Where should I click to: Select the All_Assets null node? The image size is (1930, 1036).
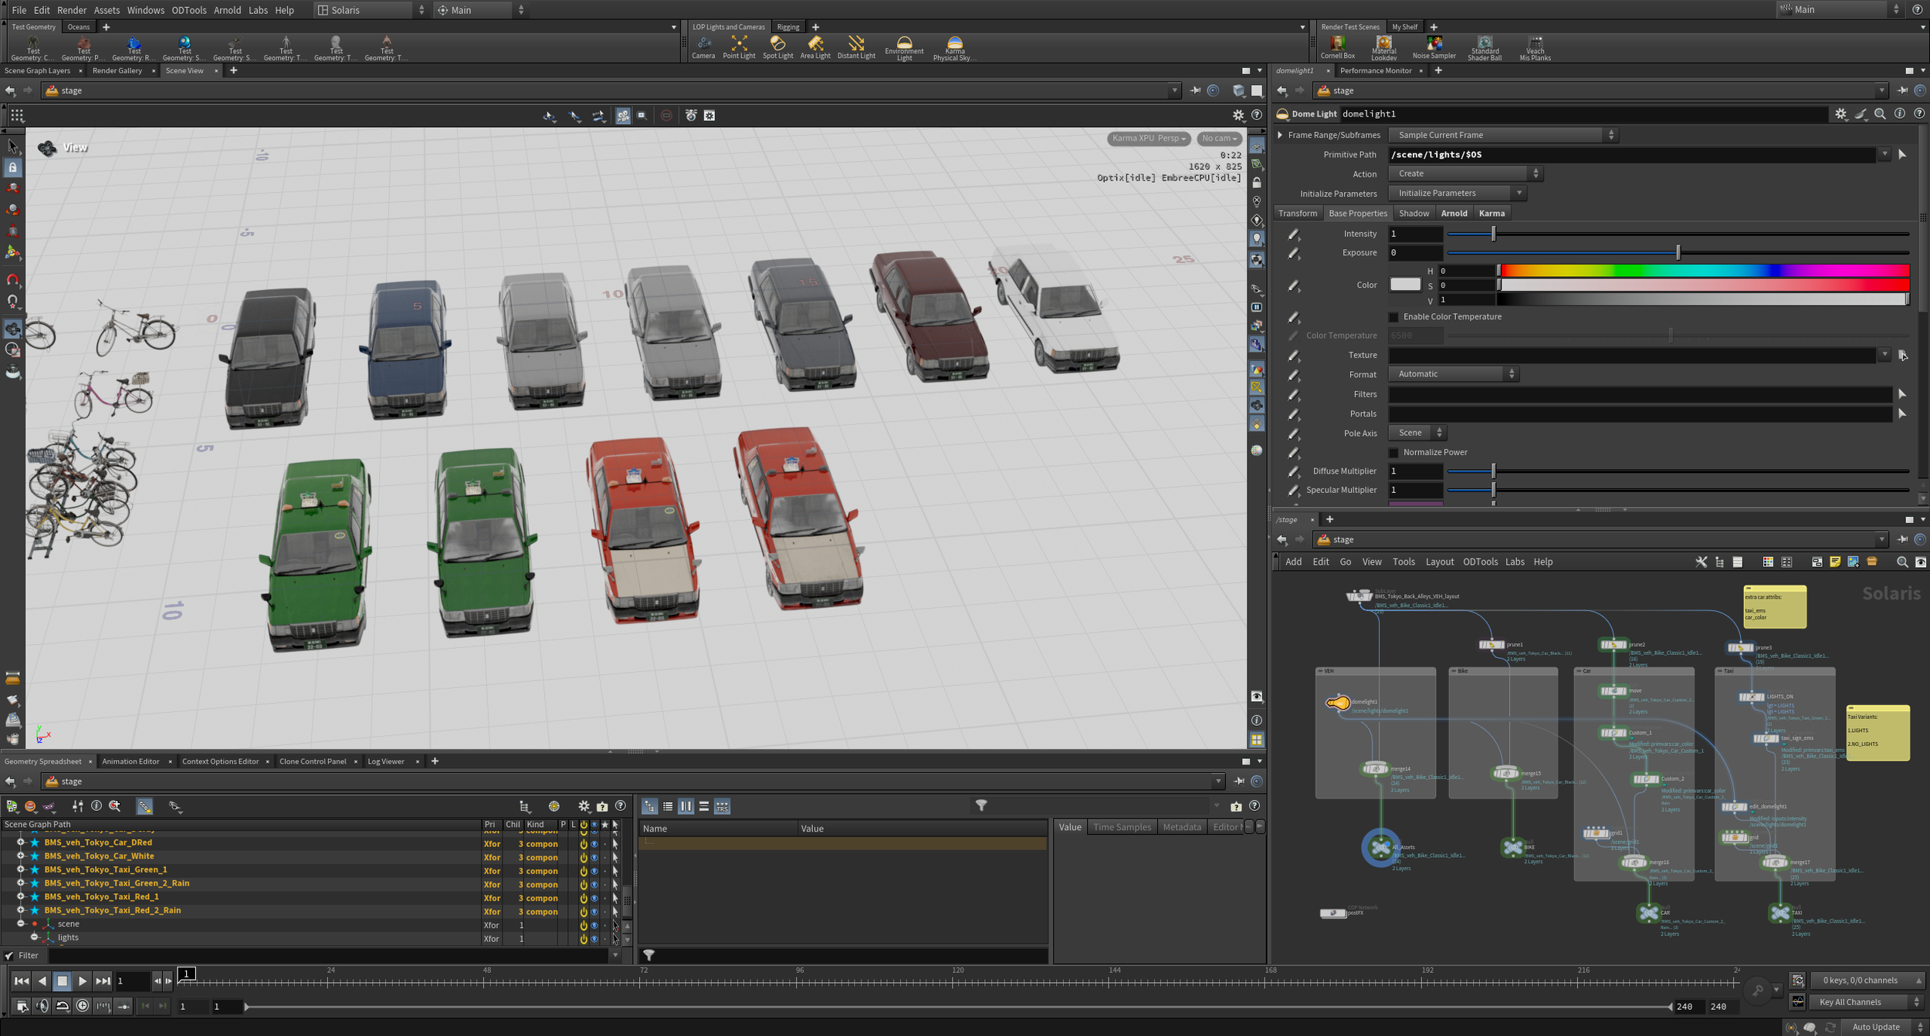(x=1380, y=848)
